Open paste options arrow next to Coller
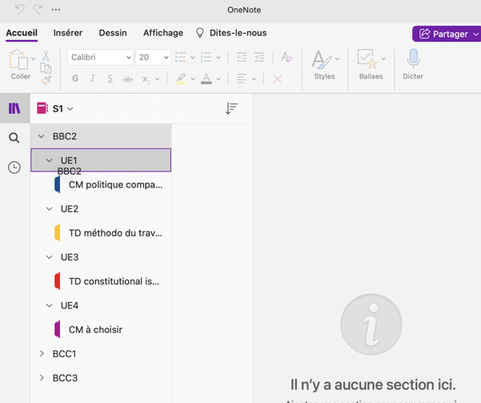Image resolution: width=481 pixels, height=403 pixels. click(x=33, y=58)
